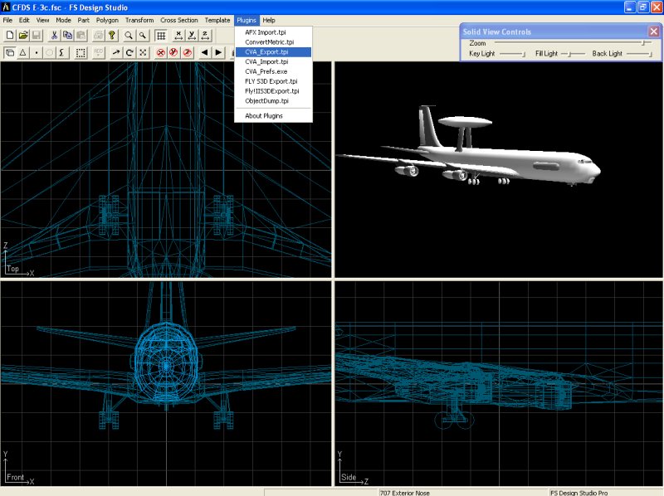The width and height of the screenshot is (664, 496).
Task: Click the right-pointing black arrow icon
Action: tap(218, 52)
